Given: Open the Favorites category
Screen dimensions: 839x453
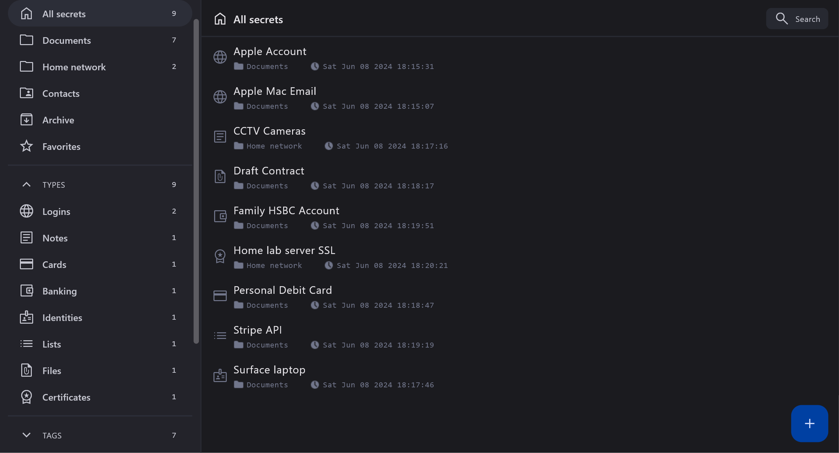Looking at the screenshot, I should point(61,147).
